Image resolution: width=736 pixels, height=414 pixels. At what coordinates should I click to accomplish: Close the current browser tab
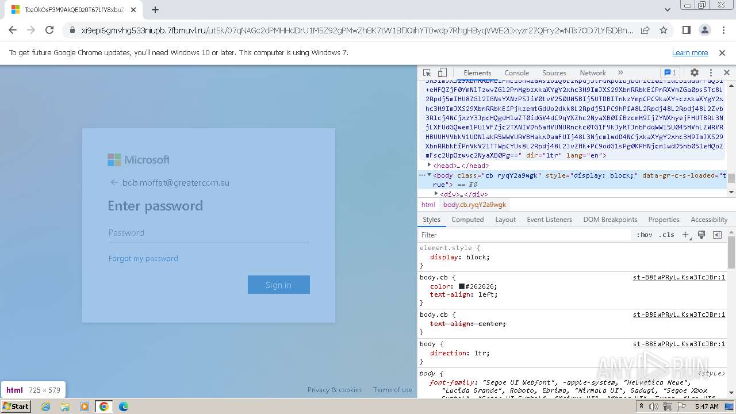133,10
